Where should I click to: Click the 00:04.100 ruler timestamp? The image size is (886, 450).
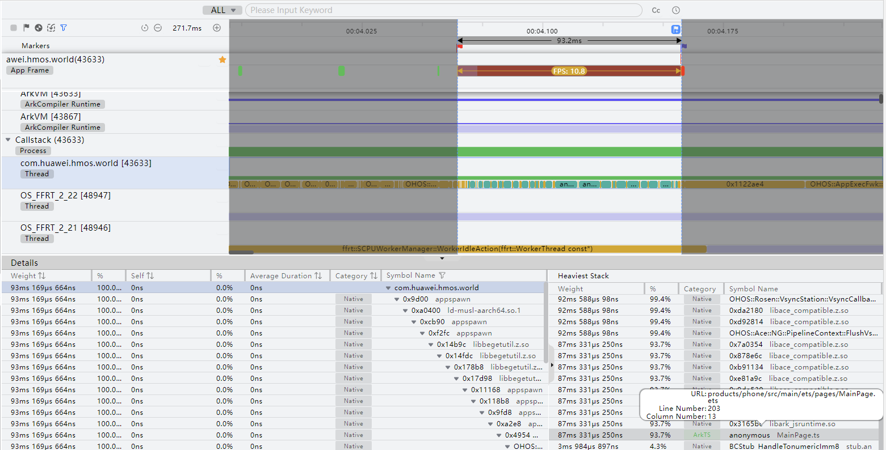(542, 31)
